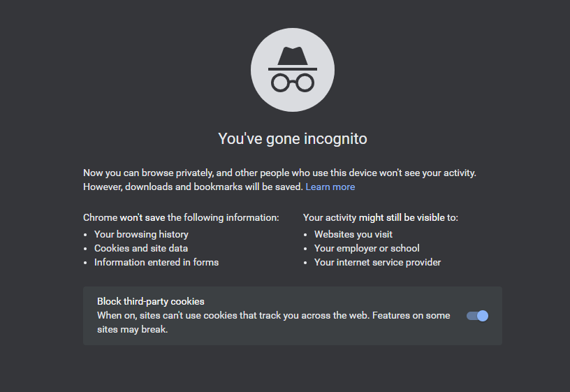
Task: Select "Your internet service provider" list item
Action: click(x=377, y=263)
